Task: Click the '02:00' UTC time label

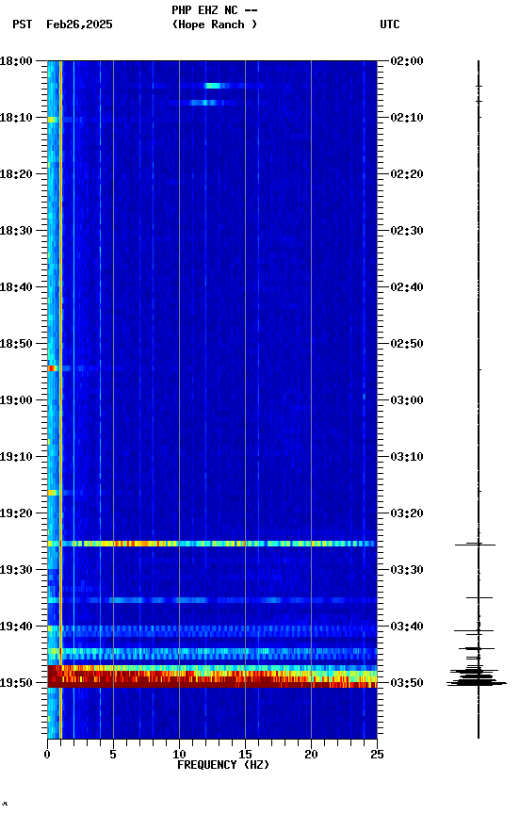Action: pos(407,61)
